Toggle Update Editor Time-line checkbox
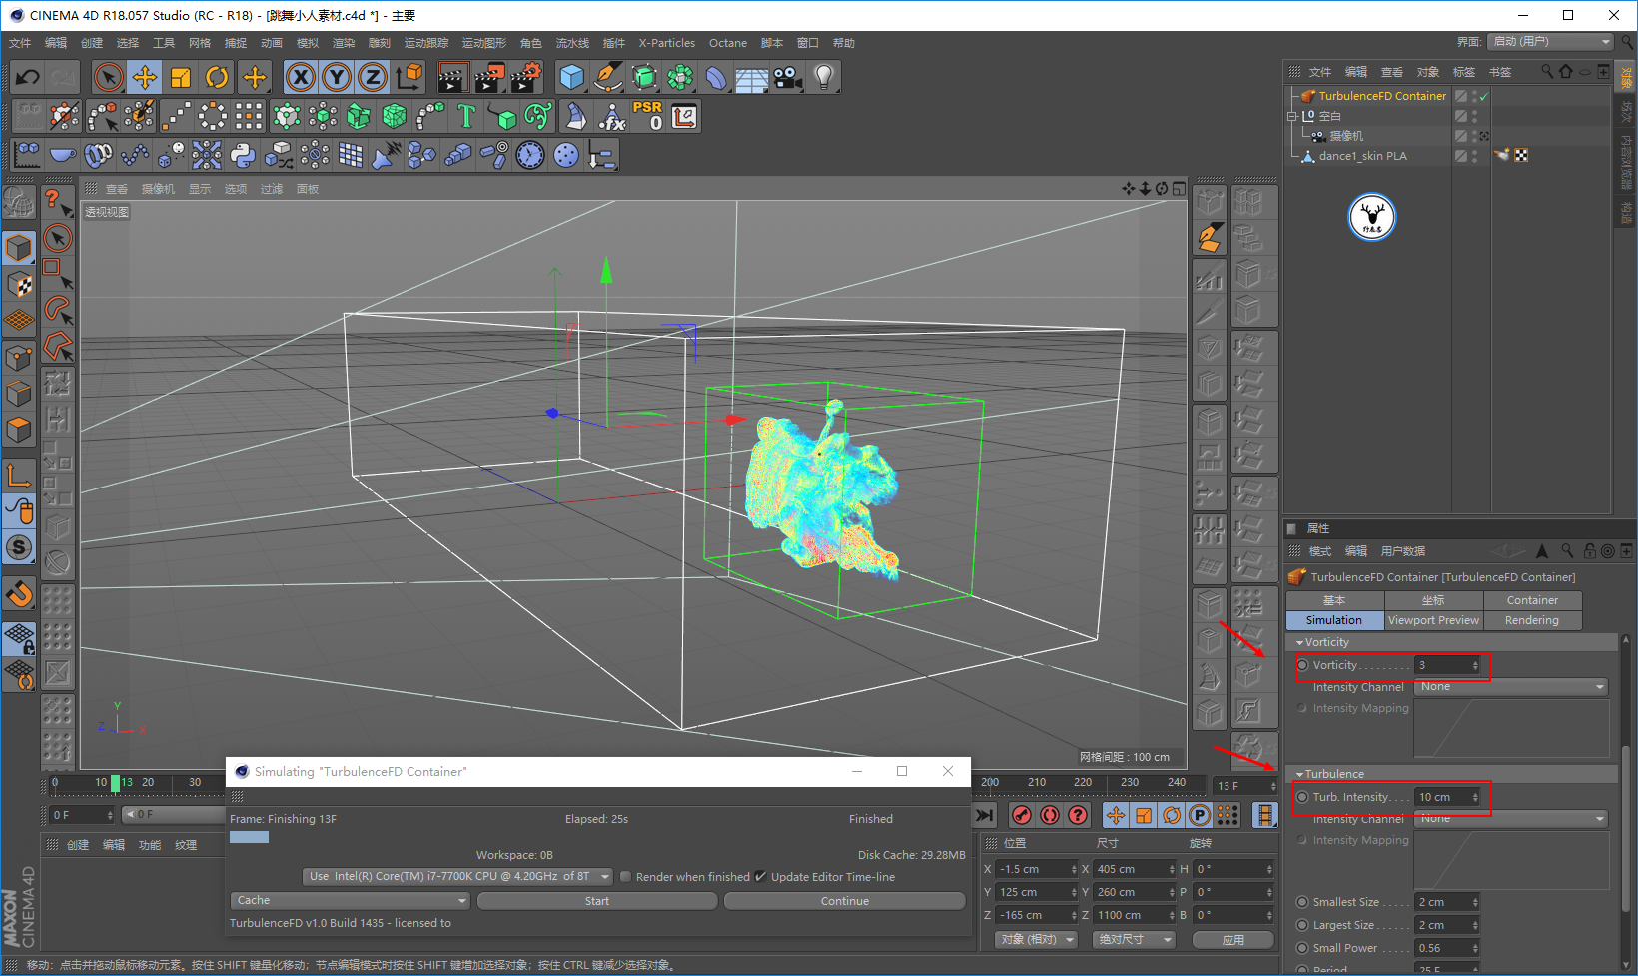Screen dimensions: 1638x976 tap(761, 877)
